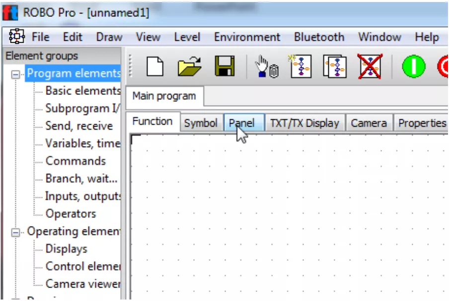
Task: Start program with green button
Action: [414, 66]
